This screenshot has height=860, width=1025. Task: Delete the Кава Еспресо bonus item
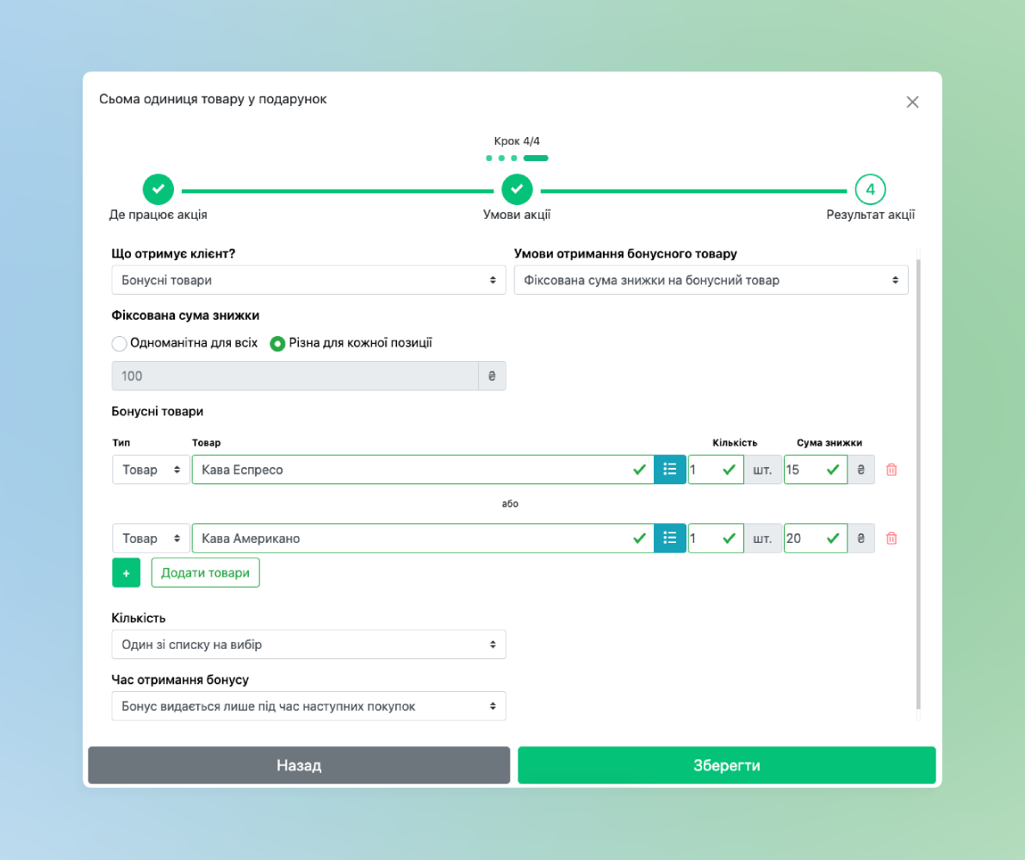pos(891,470)
